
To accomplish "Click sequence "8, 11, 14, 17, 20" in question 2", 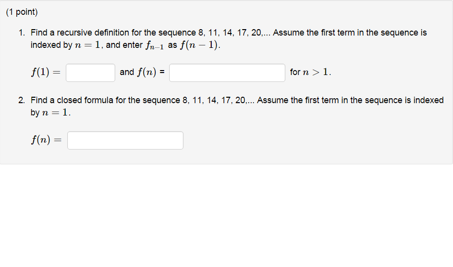I will tap(214, 100).
